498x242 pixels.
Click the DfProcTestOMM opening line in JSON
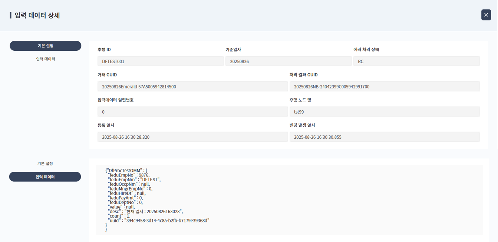[126, 170]
